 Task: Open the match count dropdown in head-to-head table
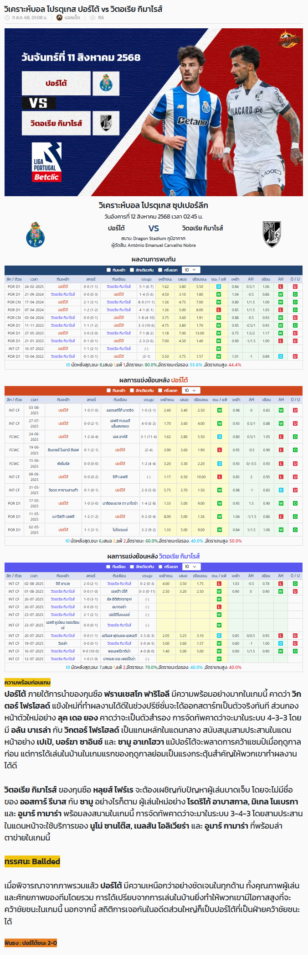coord(191,270)
